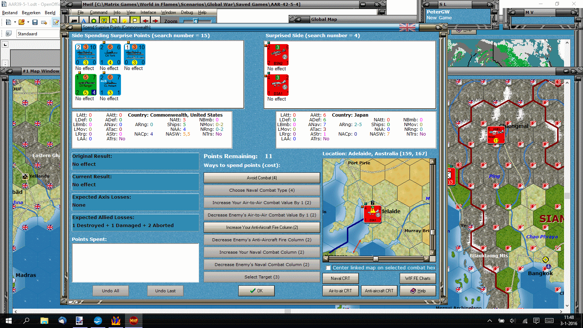
Task: Open the Debug menu
Action: tap(187, 12)
